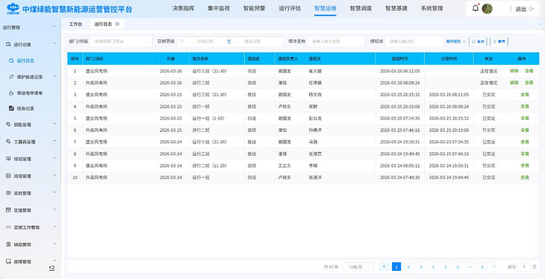Collapse the sidebar with the fold icon
Screen dimensions: 545x279
click(52, 268)
